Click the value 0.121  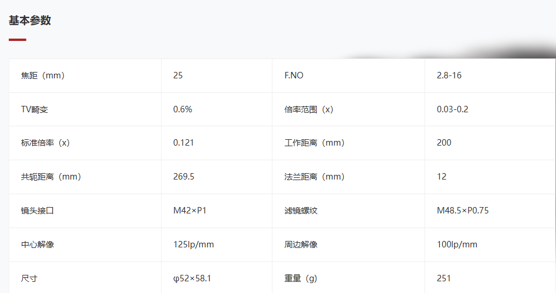coord(184,143)
